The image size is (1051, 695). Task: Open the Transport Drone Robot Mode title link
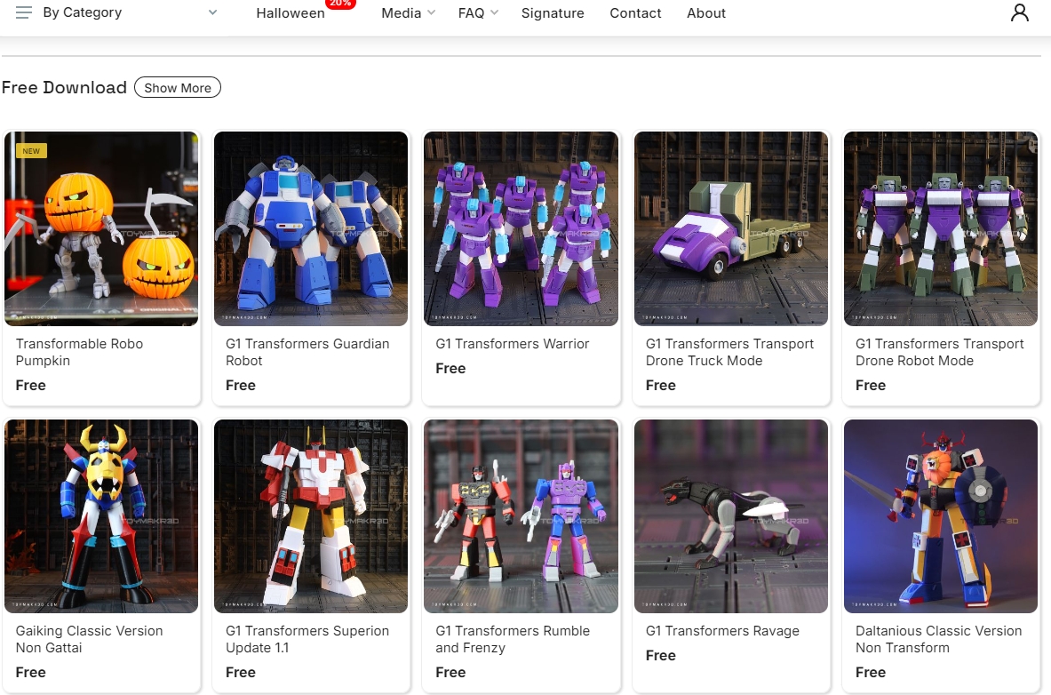coord(939,352)
